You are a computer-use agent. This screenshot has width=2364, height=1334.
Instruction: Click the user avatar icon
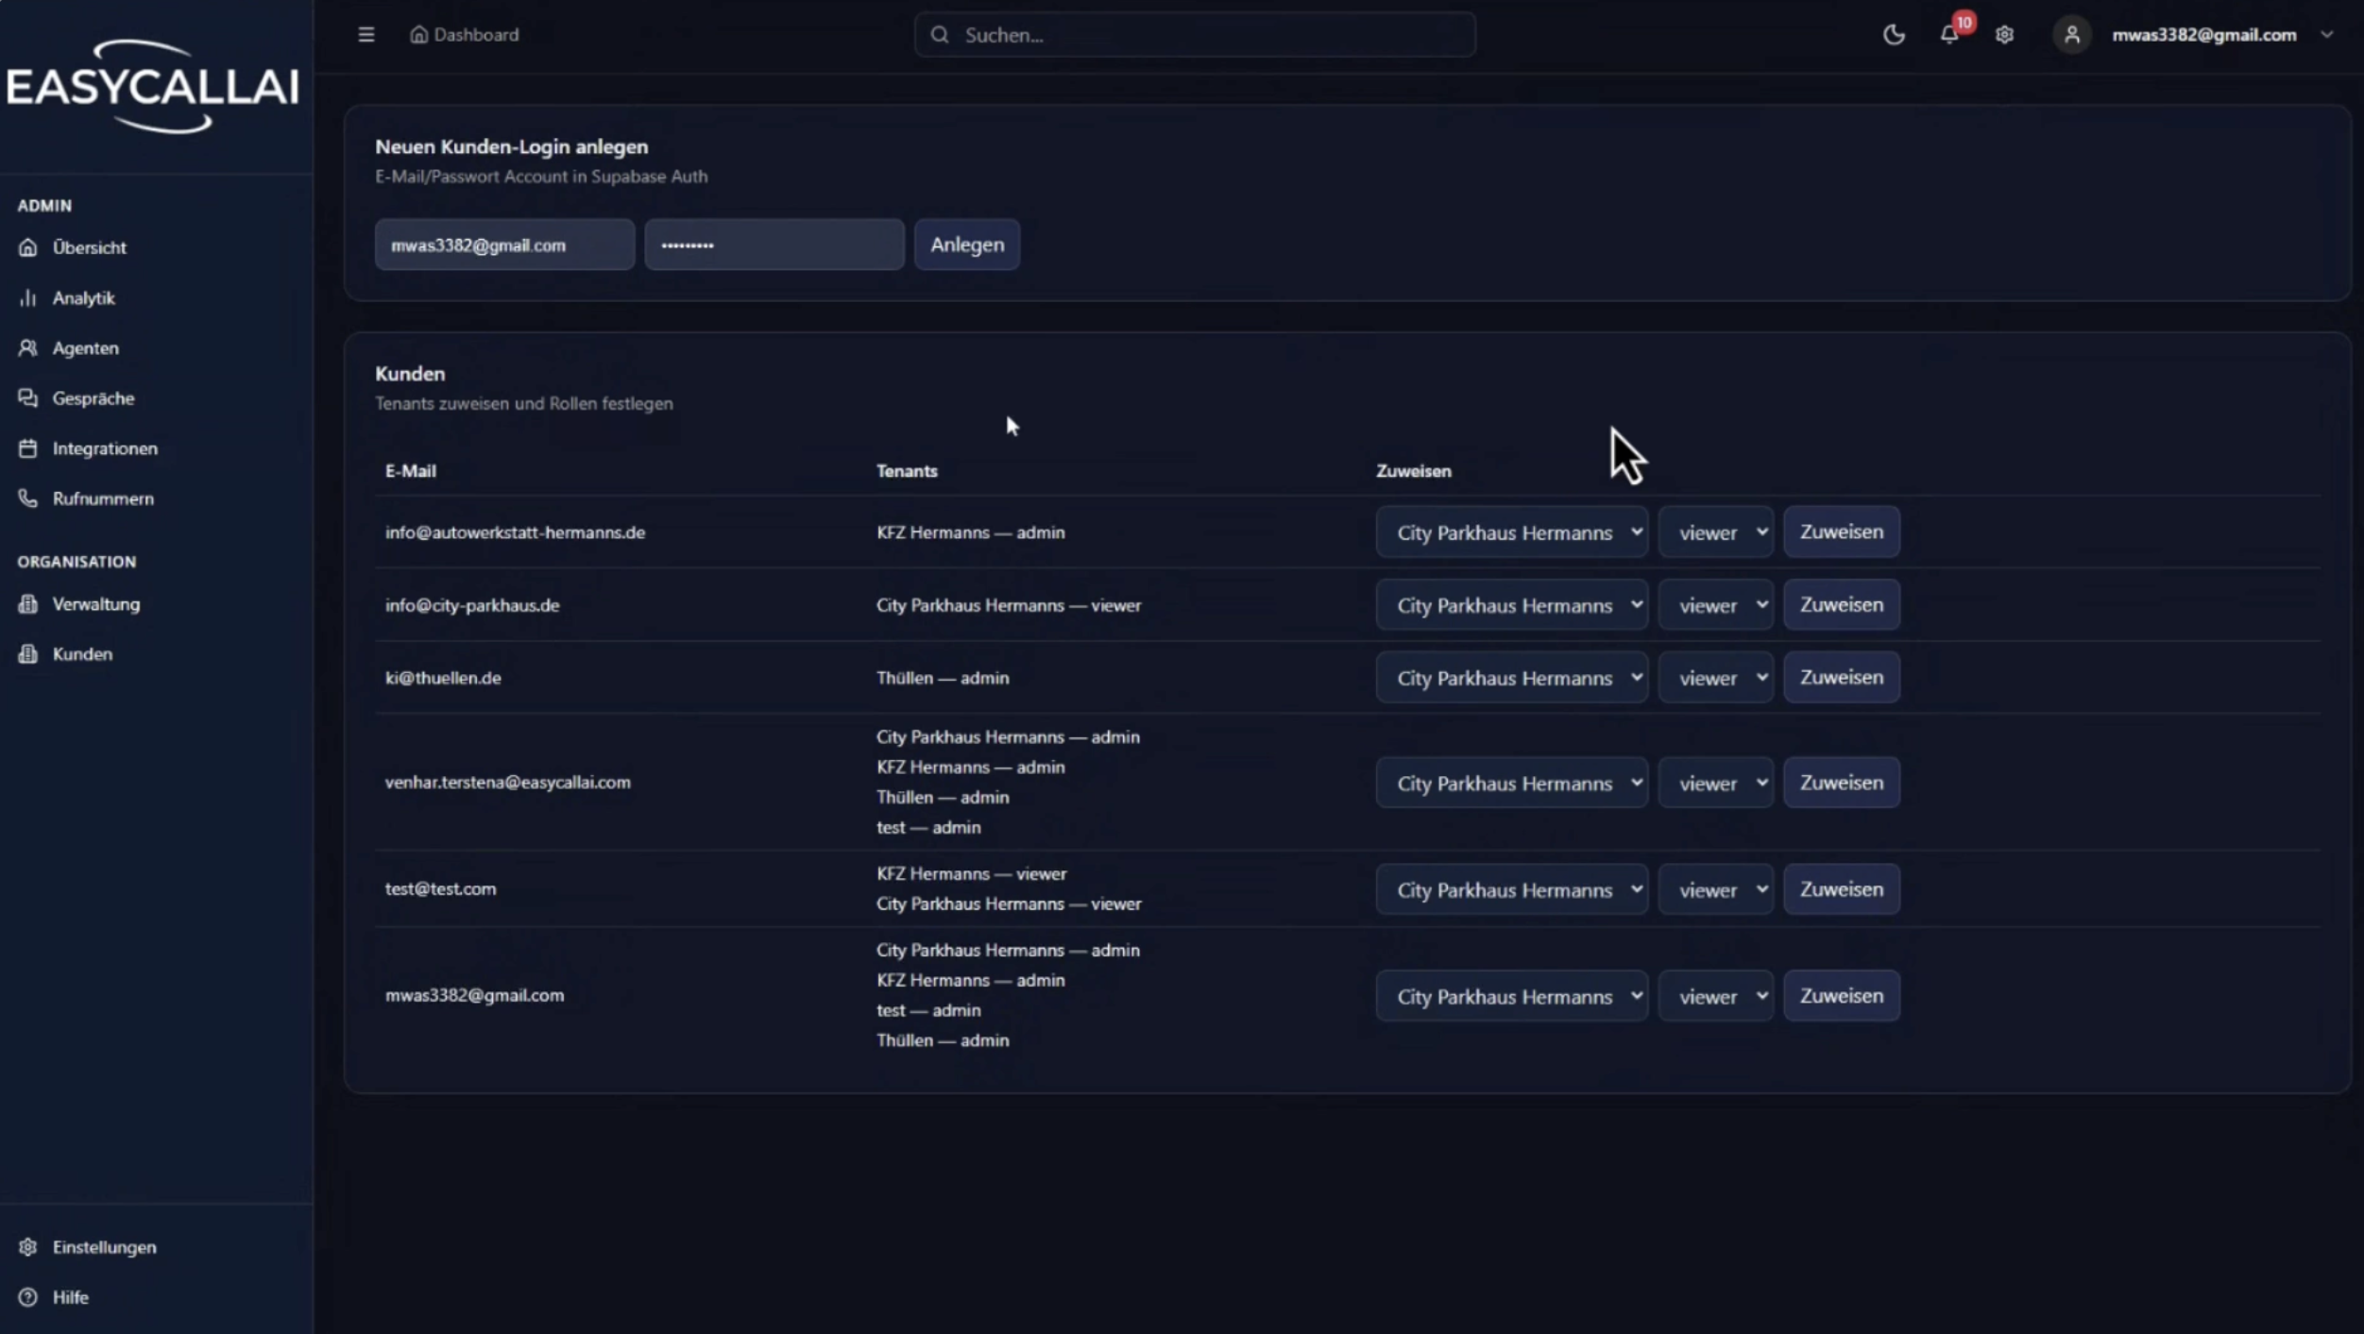coord(2071,35)
